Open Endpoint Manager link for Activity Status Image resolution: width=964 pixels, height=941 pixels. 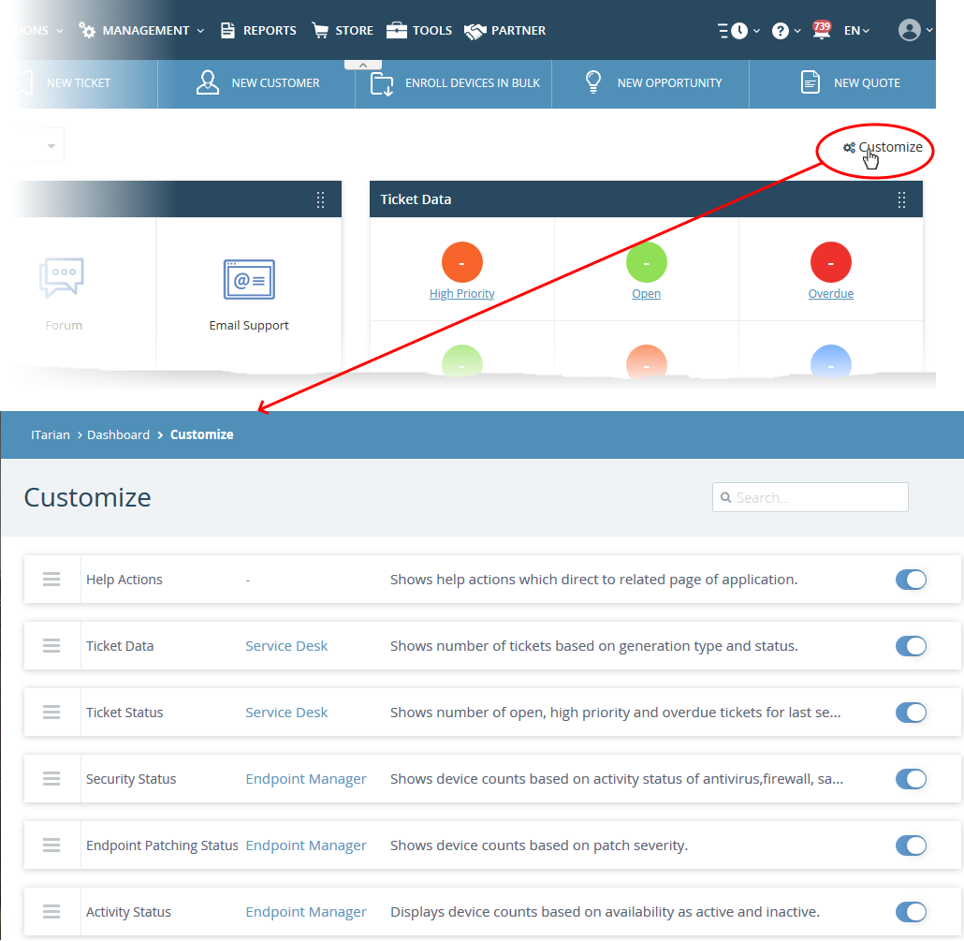(306, 911)
